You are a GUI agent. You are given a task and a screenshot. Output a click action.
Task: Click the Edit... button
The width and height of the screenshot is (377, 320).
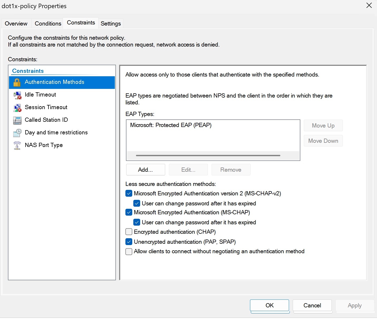(188, 170)
